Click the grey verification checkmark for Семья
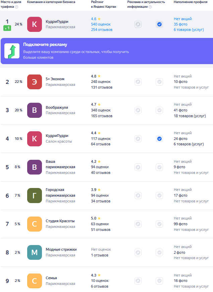Viewport: 213px width, 292px height. [x=159, y=281]
